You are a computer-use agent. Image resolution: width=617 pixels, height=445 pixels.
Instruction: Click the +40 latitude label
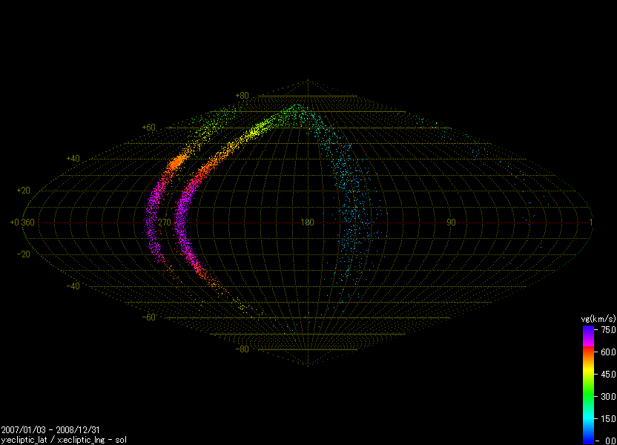click(x=73, y=159)
